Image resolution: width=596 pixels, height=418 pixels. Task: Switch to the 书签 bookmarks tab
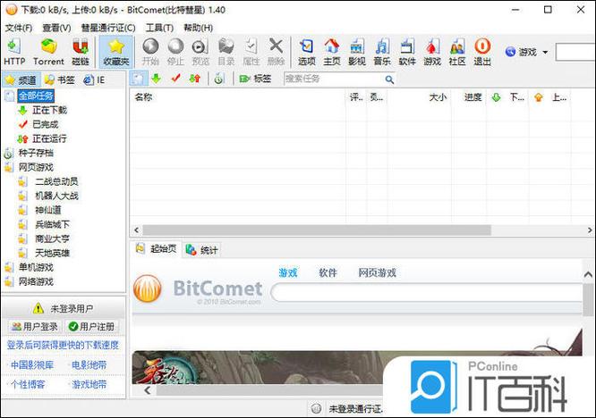point(60,80)
